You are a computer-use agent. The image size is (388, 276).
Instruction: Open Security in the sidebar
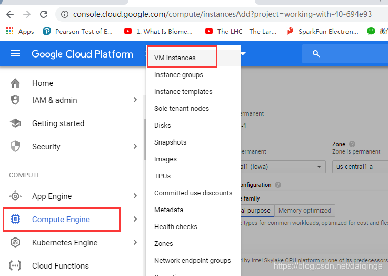coord(46,147)
